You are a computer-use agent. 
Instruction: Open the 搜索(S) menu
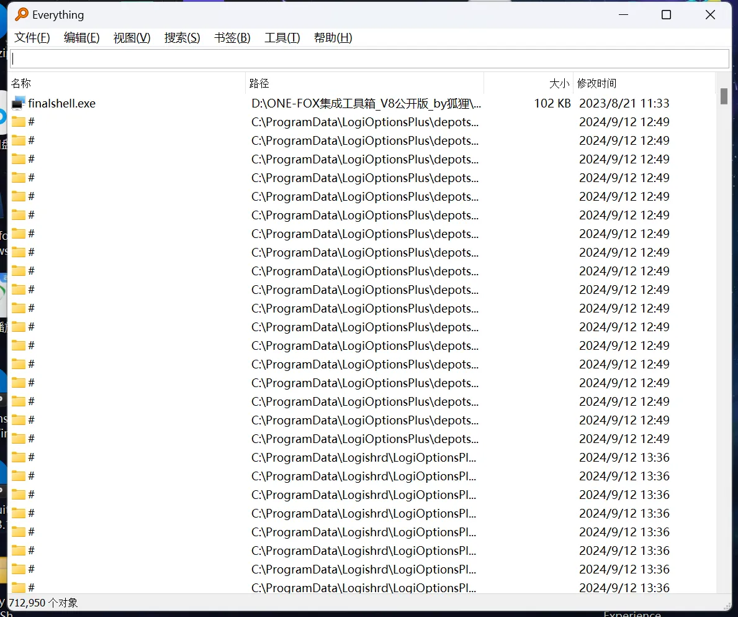182,38
